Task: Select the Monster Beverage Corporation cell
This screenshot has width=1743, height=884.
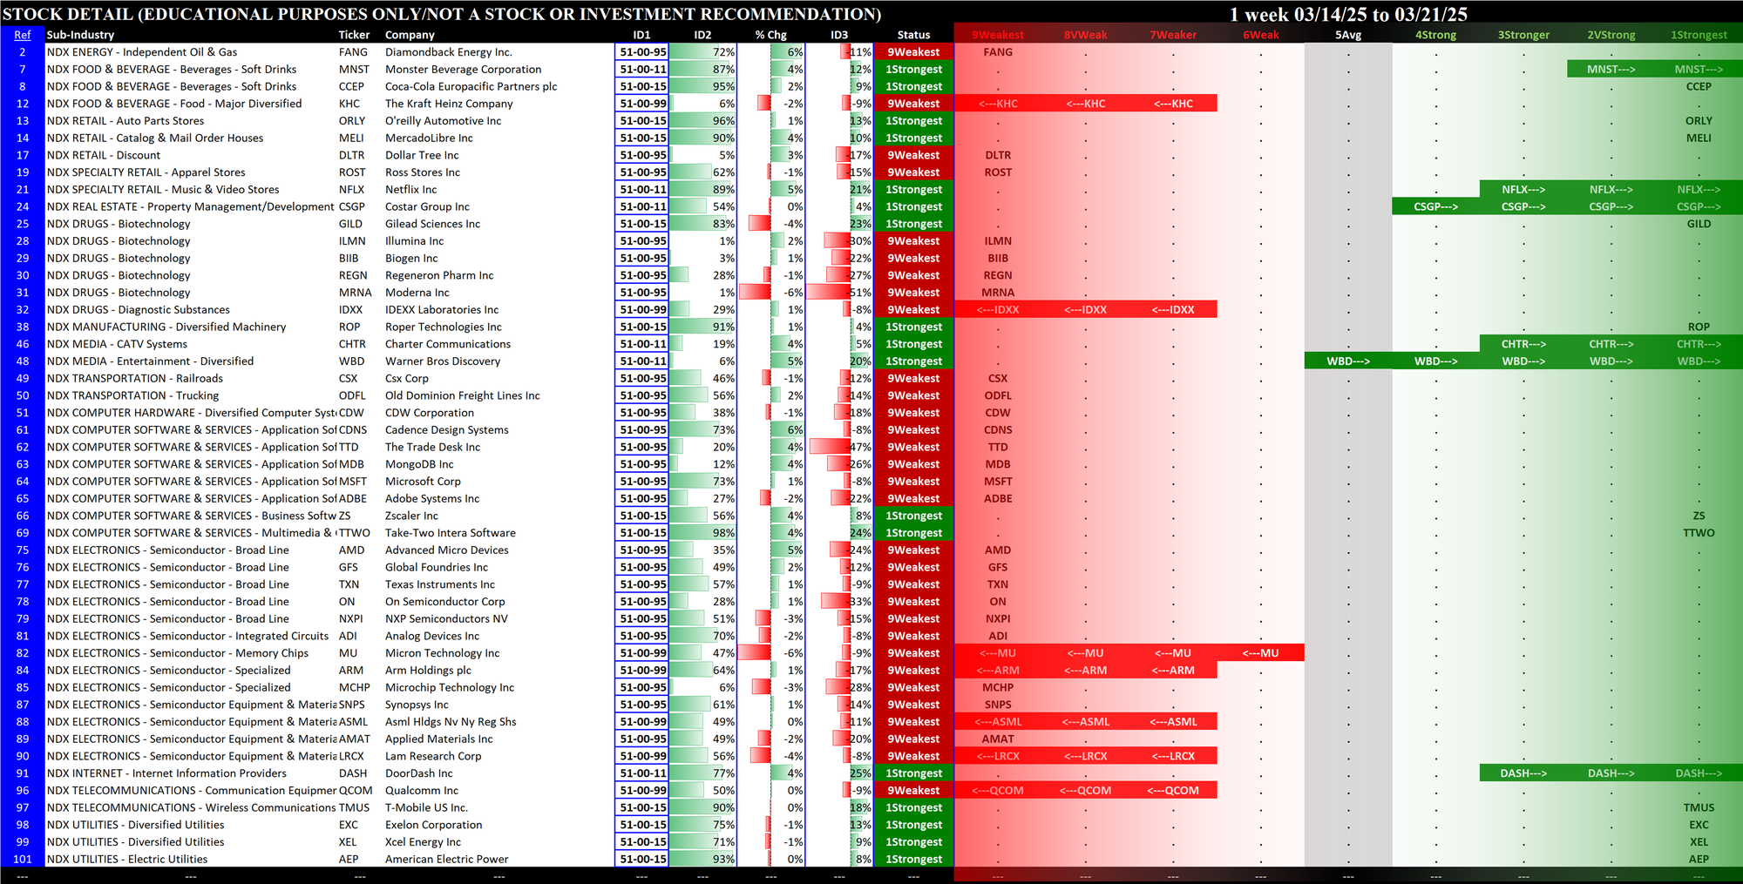Action: 463,70
